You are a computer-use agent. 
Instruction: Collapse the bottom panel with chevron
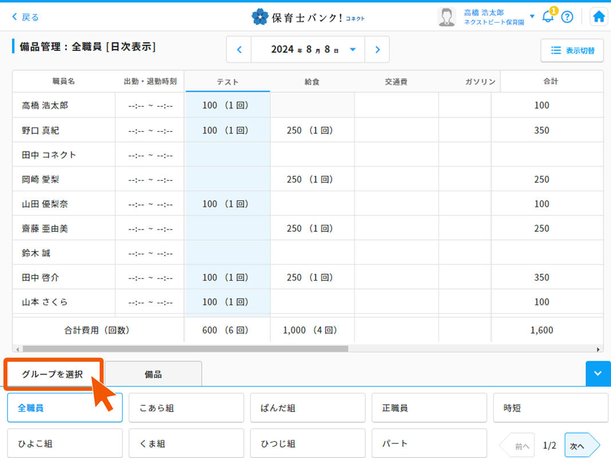(x=598, y=374)
